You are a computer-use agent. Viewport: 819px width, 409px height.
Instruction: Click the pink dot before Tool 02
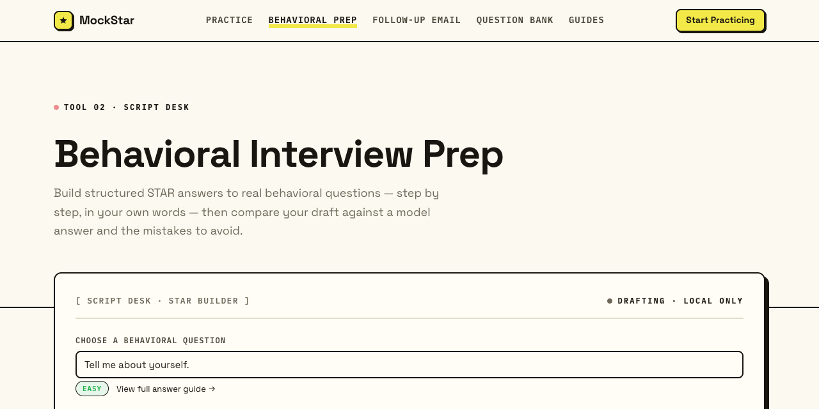(x=56, y=107)
